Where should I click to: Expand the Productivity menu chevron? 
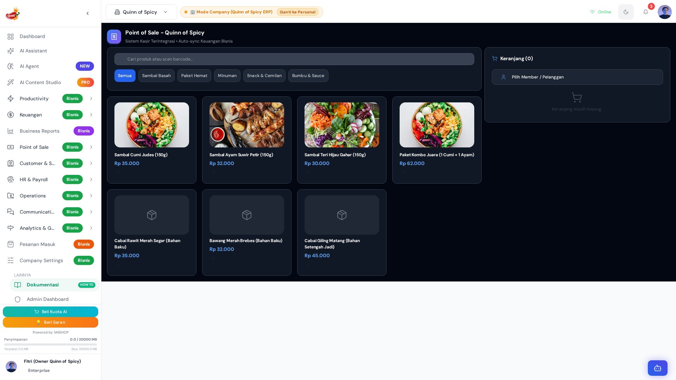coord(91,99)
